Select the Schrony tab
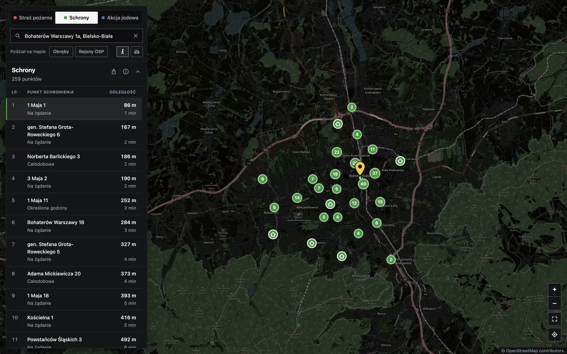 (77, 18)
